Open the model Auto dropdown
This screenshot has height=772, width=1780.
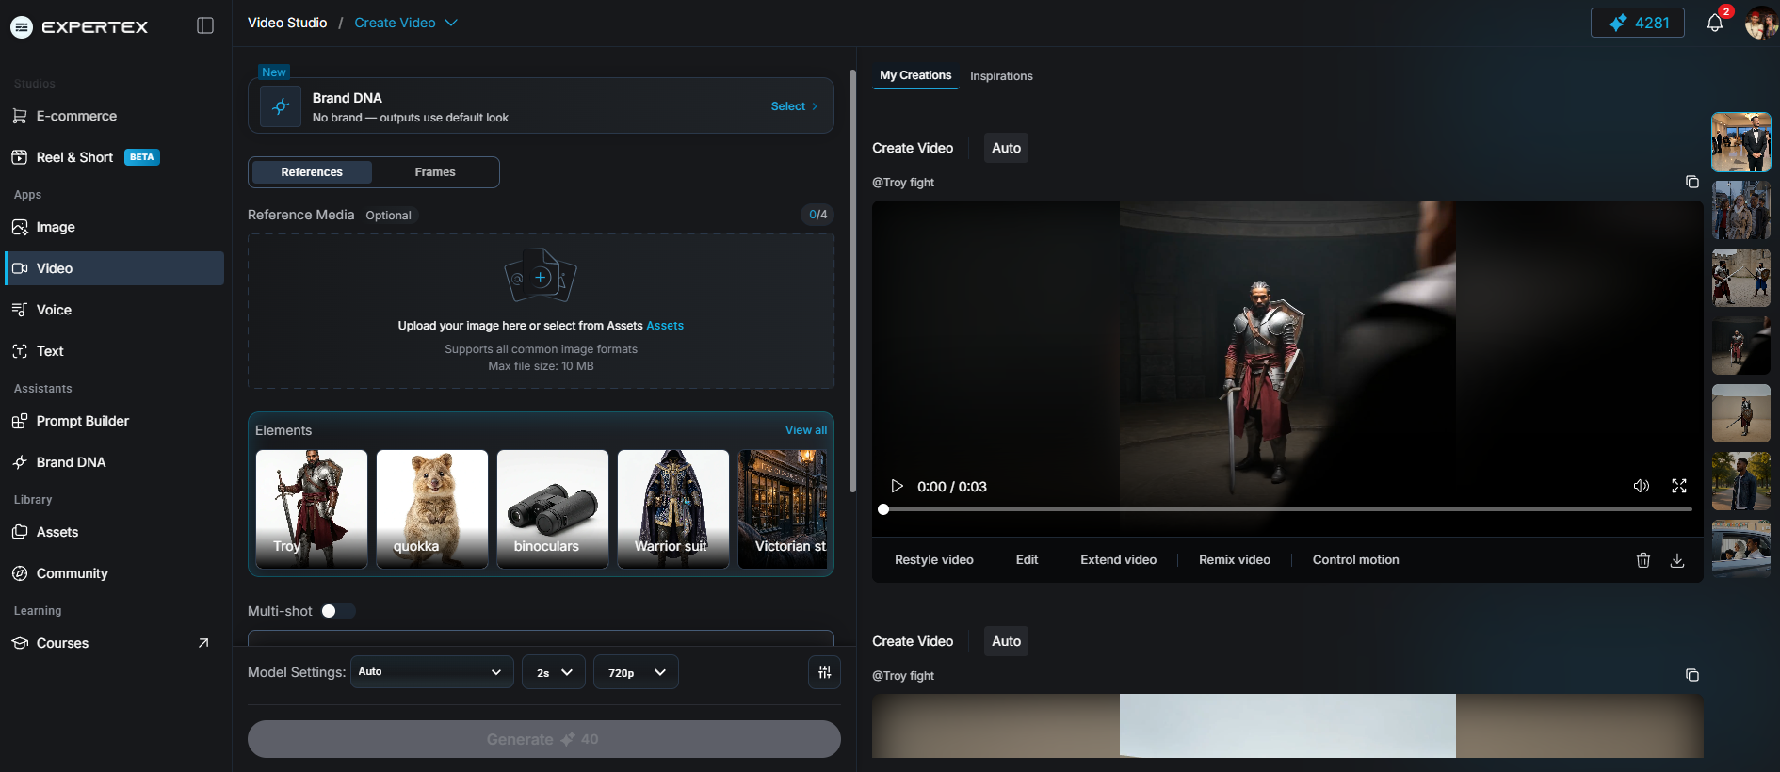click(431, 672)
